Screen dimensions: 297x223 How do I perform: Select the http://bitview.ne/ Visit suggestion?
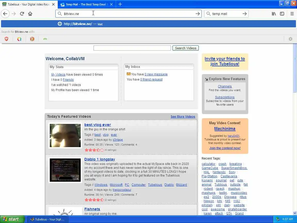[x=148, y=24]
